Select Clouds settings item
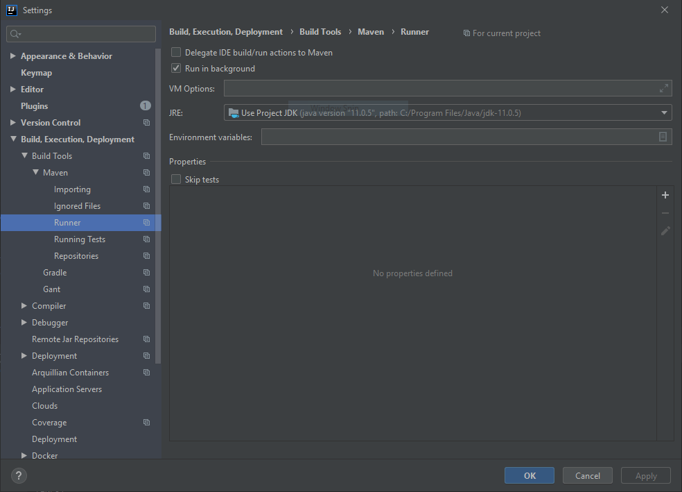This screenshot has width=682, height=492. coord(45,406)
